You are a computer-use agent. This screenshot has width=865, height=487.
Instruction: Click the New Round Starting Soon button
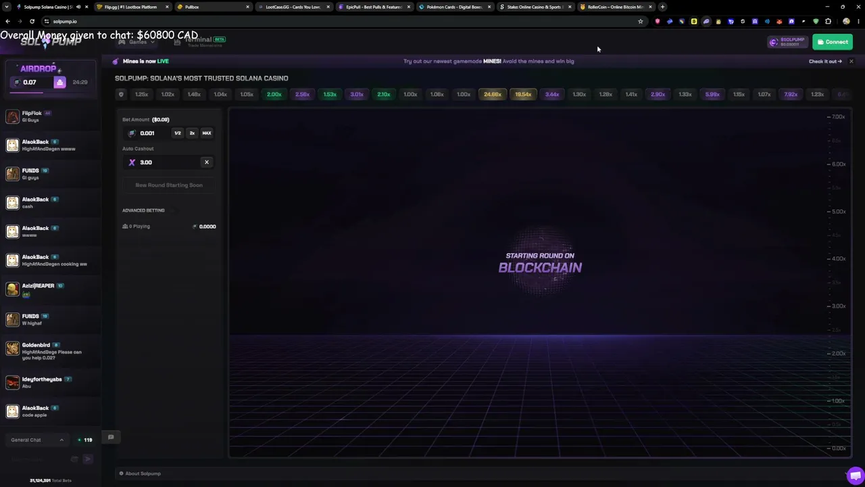pos(169,185)
